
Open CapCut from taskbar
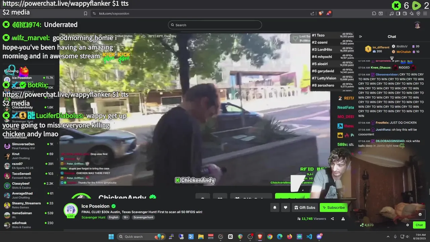(230, 237)
